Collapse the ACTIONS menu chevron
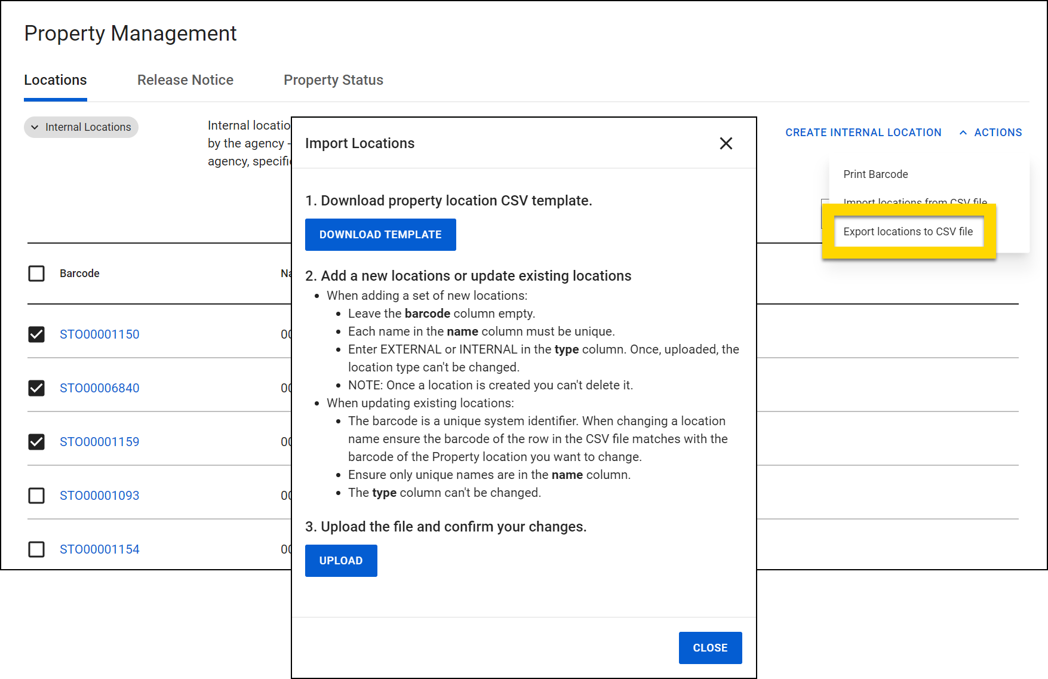1048x679 pixels. [963, 132]
